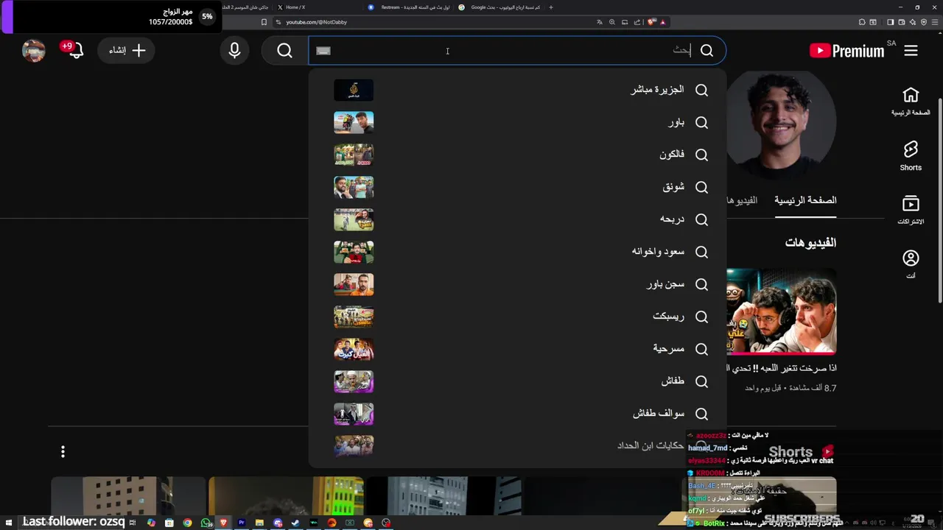Bookmark this page with the bookmark icon
The width and height of the screenshot is (943, 530).
264,22
